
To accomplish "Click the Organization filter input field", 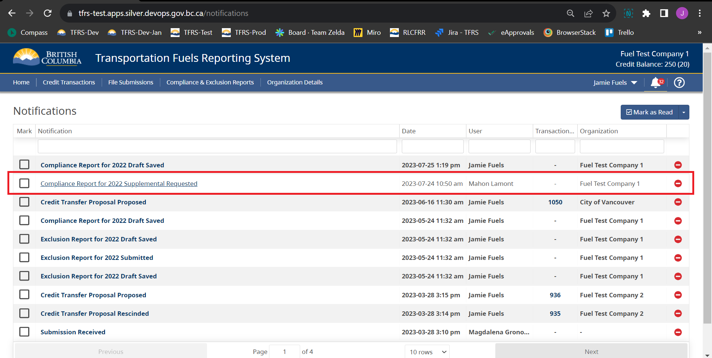I will (x=622, y=146).
